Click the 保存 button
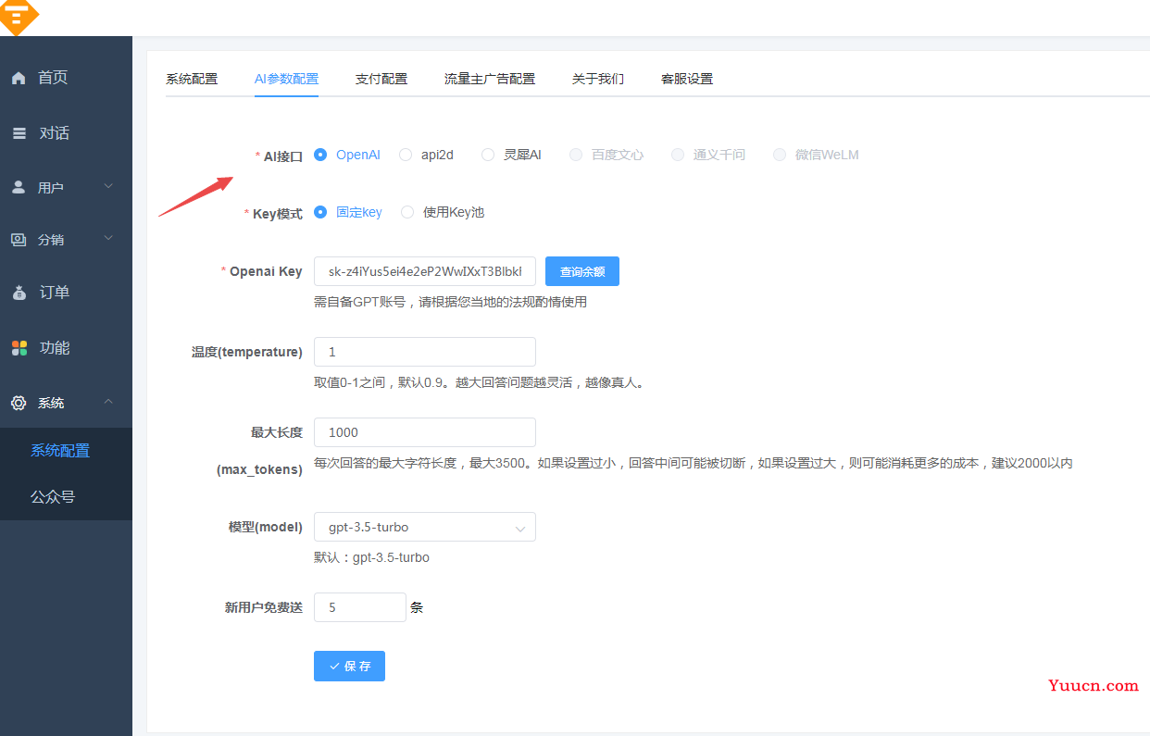This screenshot has width=1150, height=736. coord(349,666)
